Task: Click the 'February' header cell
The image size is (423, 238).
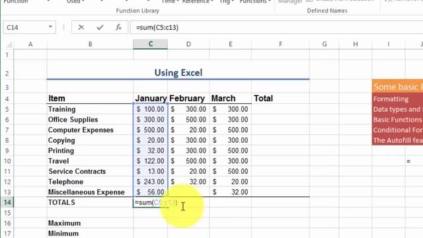Action: [188, 99]
